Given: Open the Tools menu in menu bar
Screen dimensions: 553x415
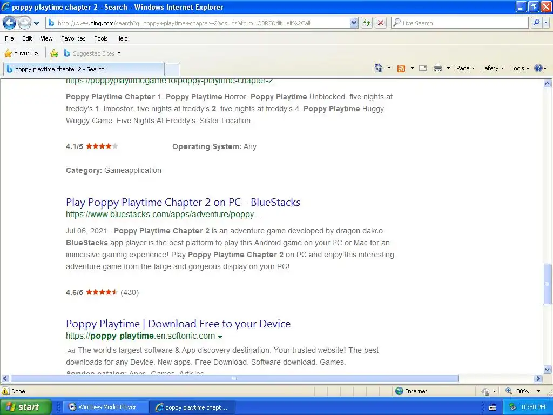Looking at the screenshot, I should [x=101, y=38].
